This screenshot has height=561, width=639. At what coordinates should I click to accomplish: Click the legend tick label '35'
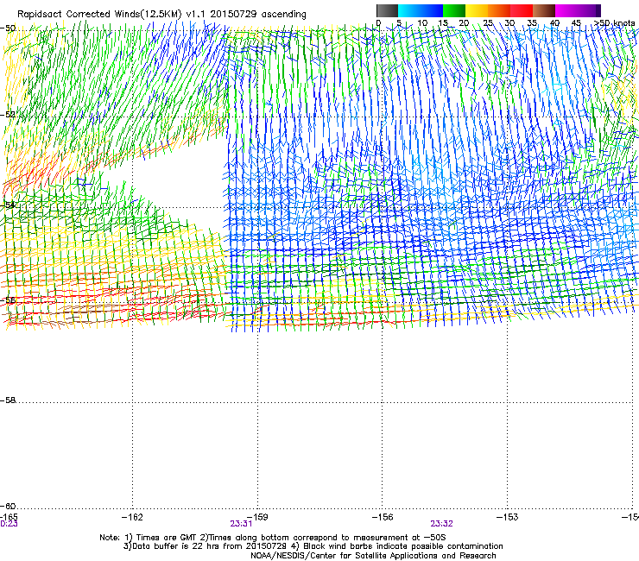point(532,23)
